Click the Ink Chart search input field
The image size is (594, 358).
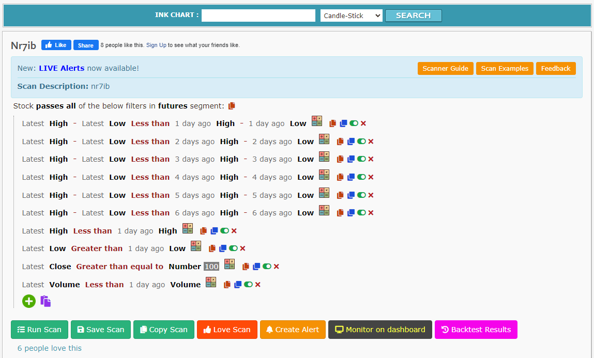coord(258,15)
